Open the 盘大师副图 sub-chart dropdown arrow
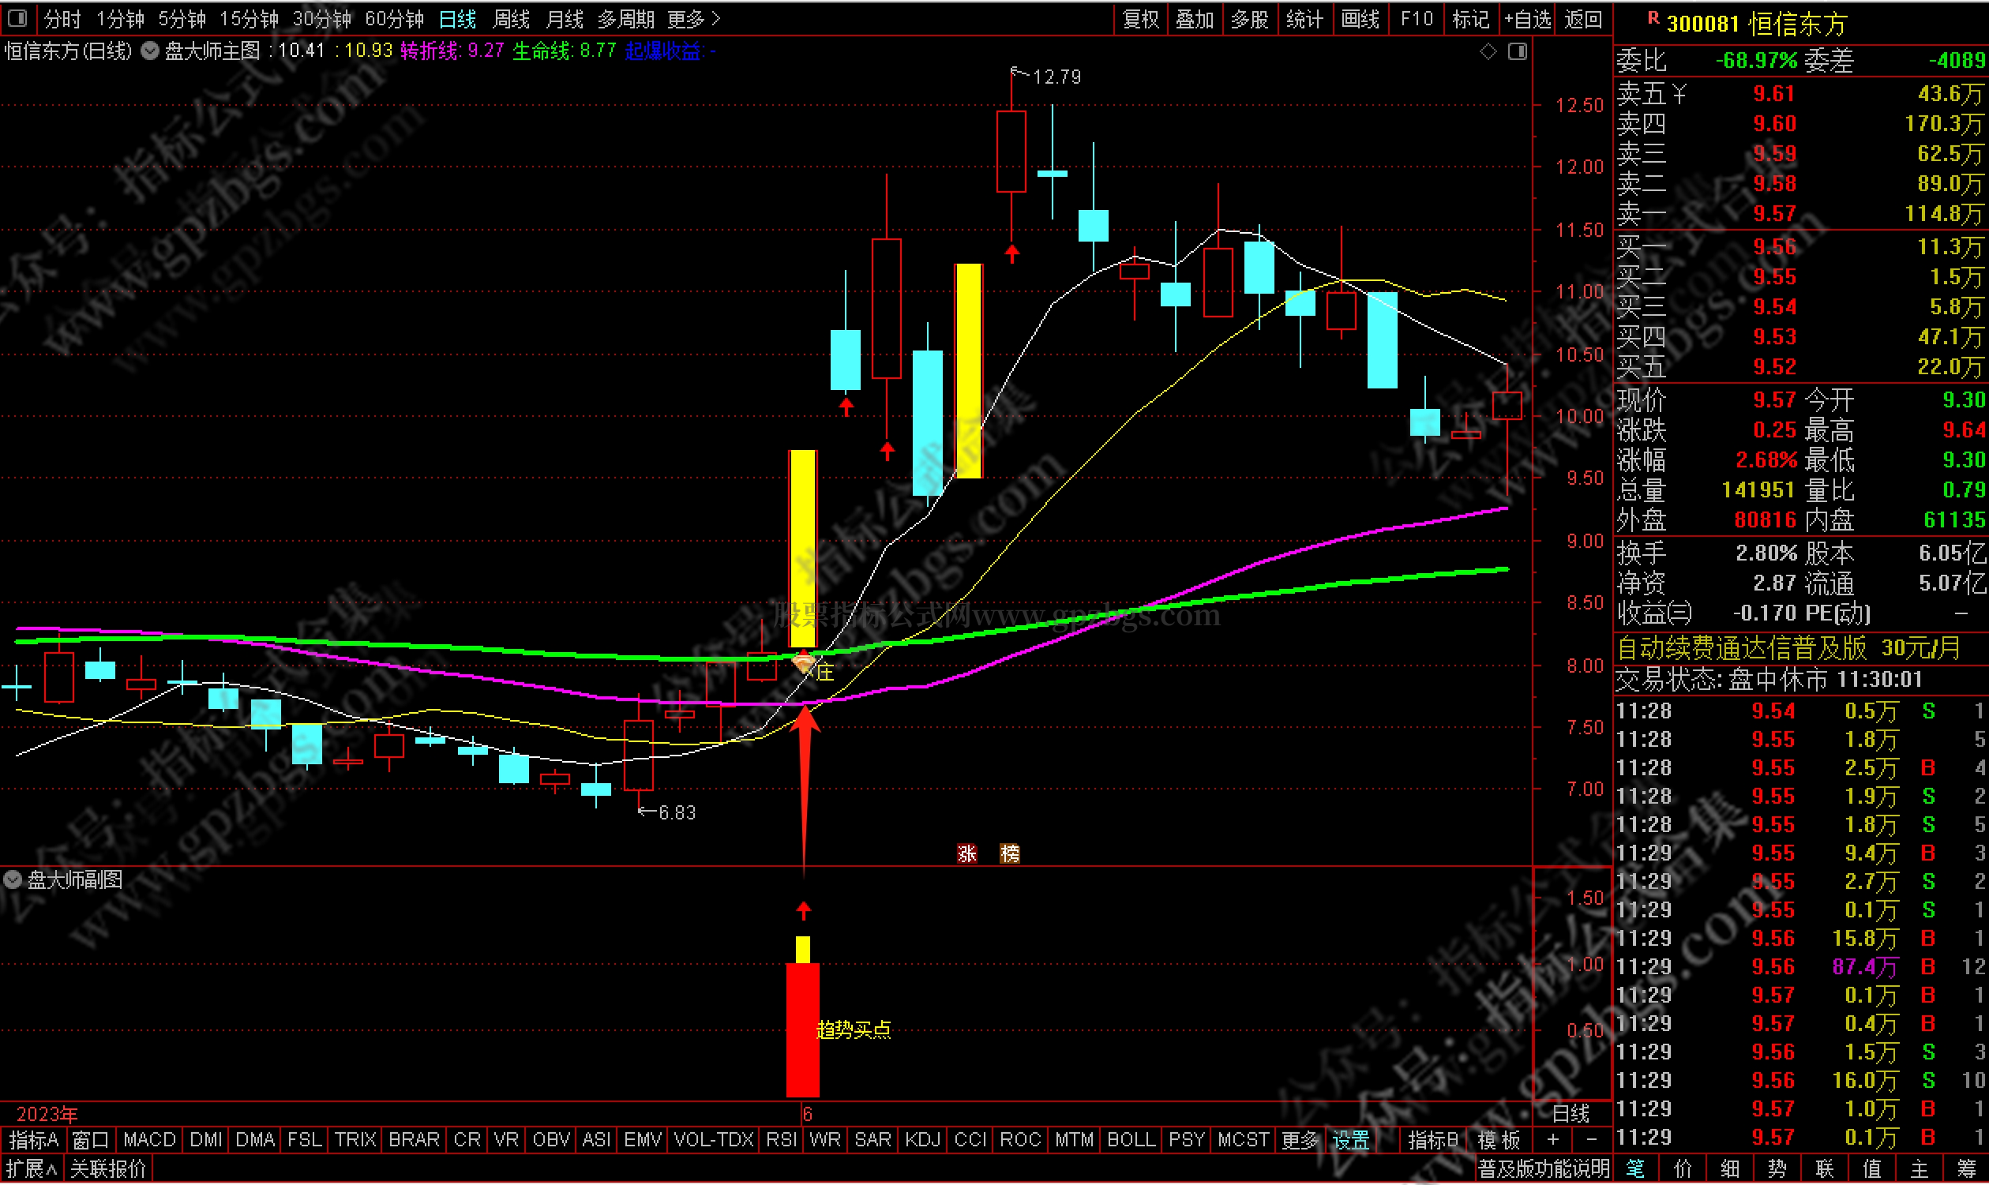Image resolution: width=1989 pixels, height=1185 pixels. click(x=13, y=880)
